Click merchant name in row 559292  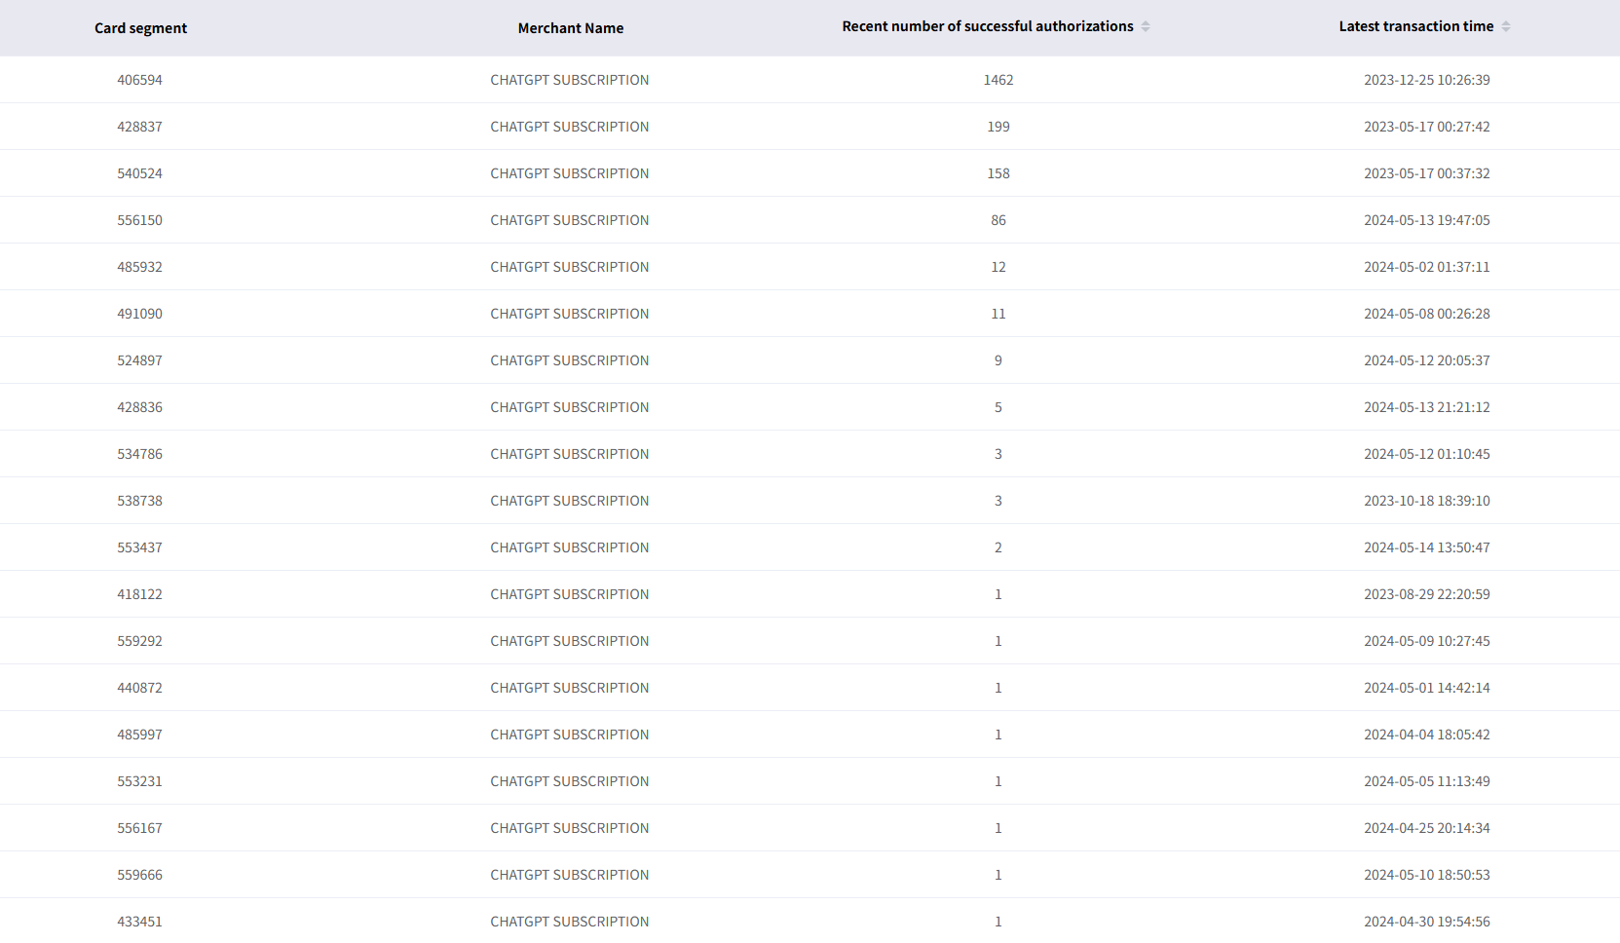coord(569,641)
